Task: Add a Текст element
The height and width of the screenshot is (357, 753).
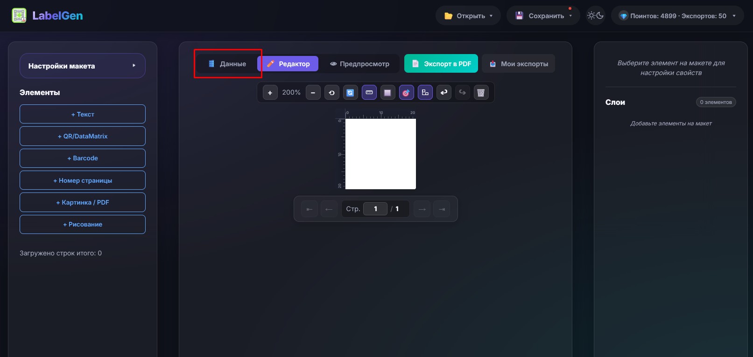Action: 83,114
